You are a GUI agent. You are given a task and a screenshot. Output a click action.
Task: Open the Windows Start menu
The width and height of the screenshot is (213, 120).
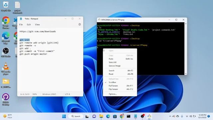pos(64,116)
